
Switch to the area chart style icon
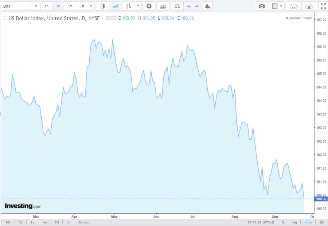115,6
